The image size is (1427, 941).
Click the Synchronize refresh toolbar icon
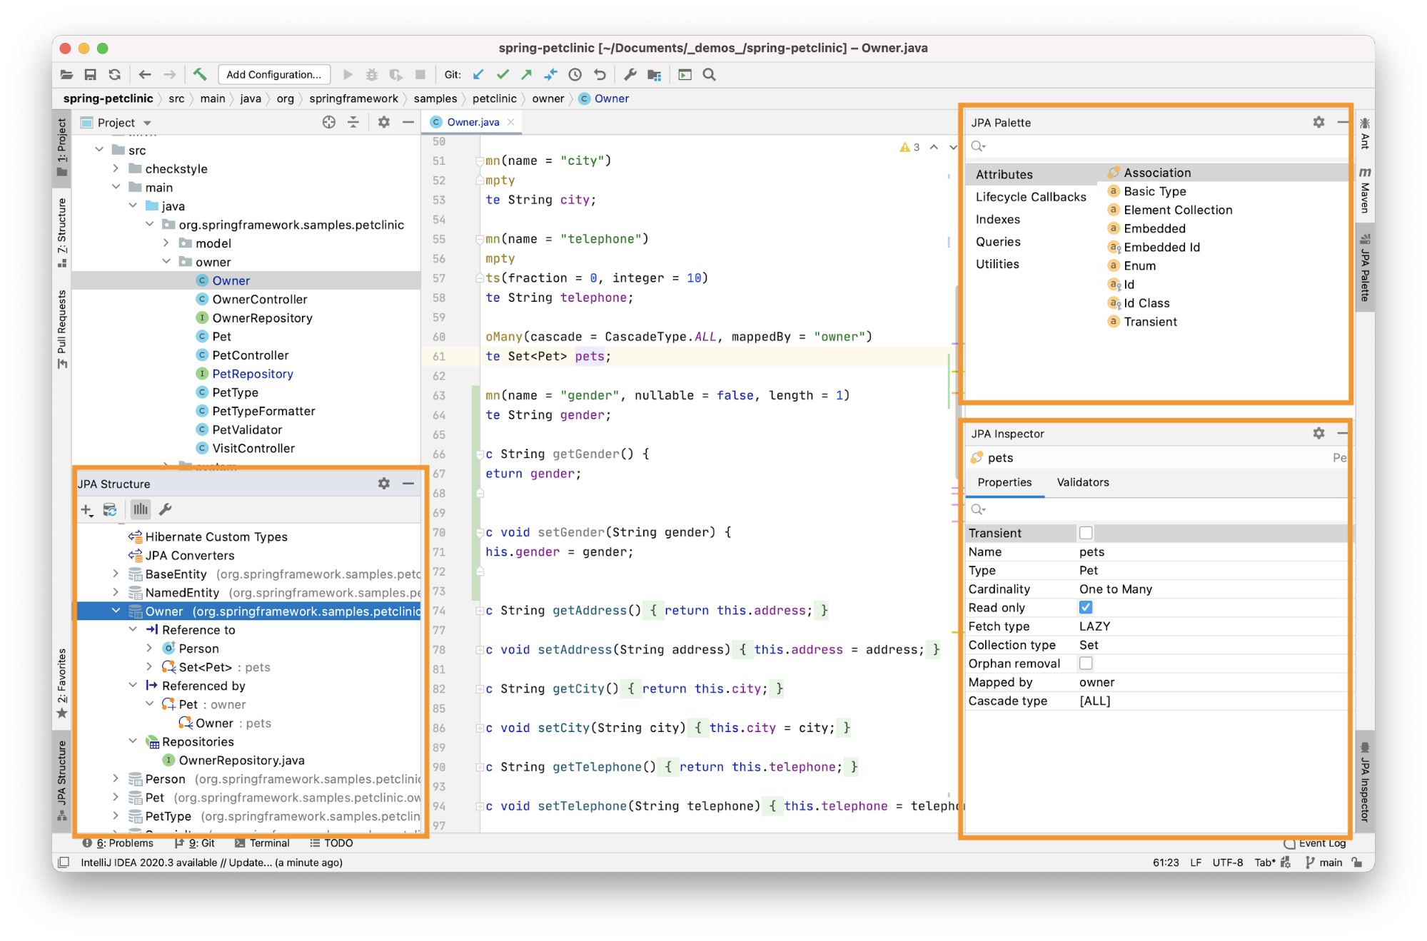tap(114, 74)
